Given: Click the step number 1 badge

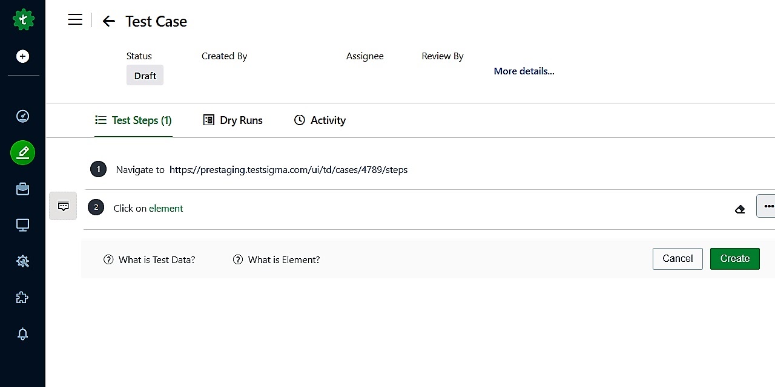Looking at the screenshot, I should tap(98, 169).
